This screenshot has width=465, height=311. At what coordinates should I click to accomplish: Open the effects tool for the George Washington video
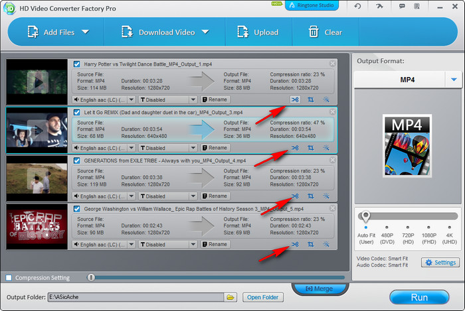click(x=326, y=244)
